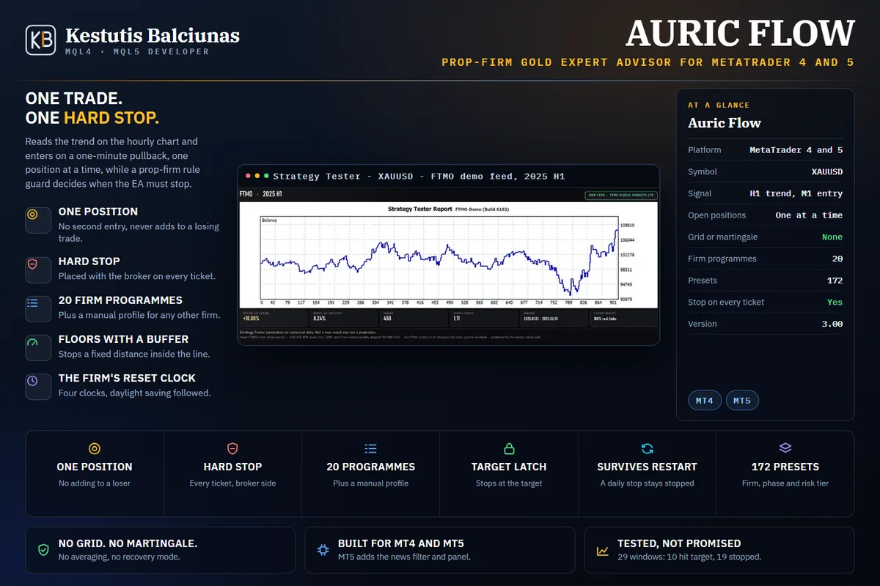
Task: Click the Built For MT4 And MT5 heading
Action: [x=401, y=544]
